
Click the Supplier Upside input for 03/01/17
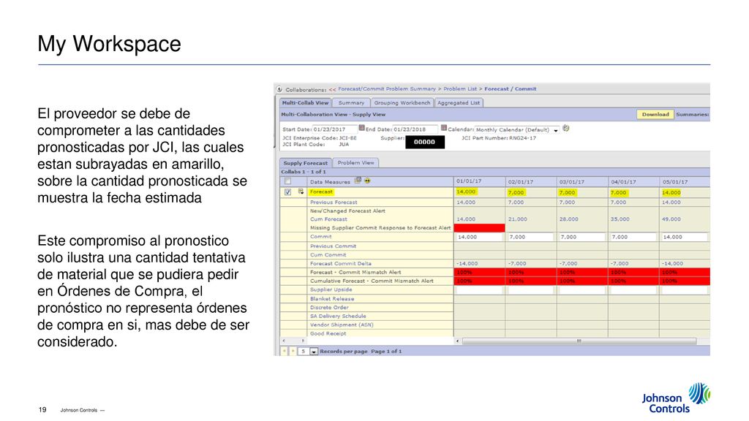[582, 290]
